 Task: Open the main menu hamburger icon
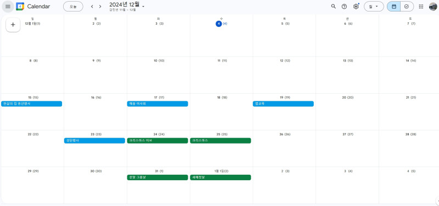pos(8,7)
